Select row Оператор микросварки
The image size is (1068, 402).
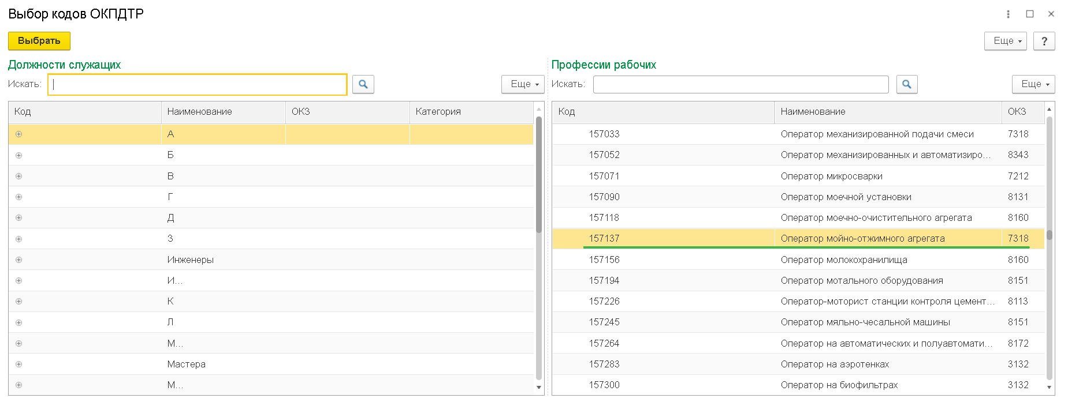(831, 176)
